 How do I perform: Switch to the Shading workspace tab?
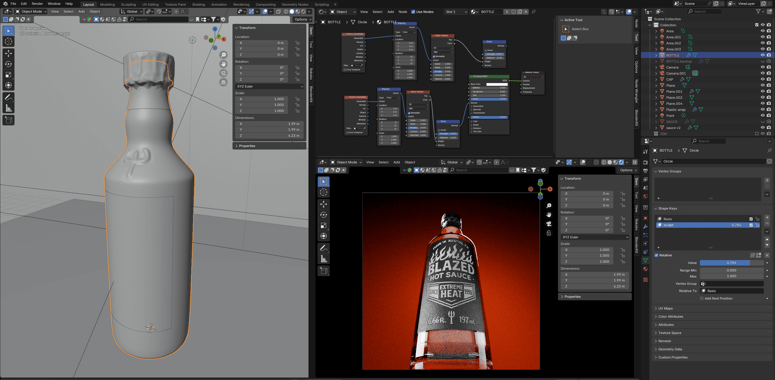coord(199,5)
